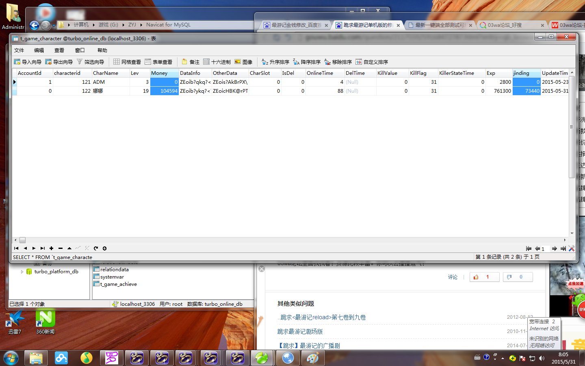Open the 文件 (File) menu

tap(19, 50)
